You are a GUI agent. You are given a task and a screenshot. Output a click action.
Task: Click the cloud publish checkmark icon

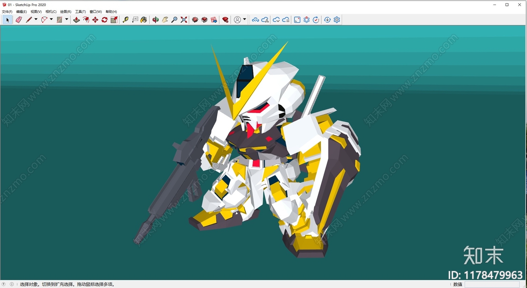tap(276, 20)
